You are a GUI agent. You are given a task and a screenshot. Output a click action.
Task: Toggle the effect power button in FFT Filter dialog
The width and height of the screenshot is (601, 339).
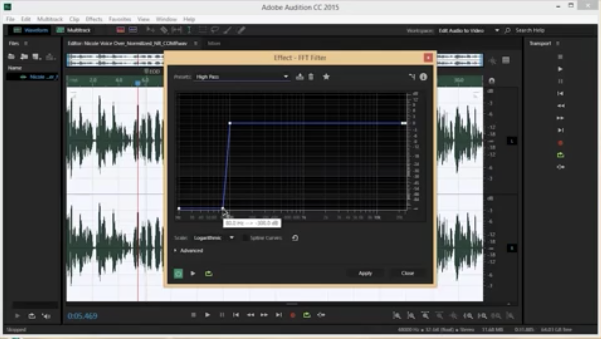(x=178, y=273)
